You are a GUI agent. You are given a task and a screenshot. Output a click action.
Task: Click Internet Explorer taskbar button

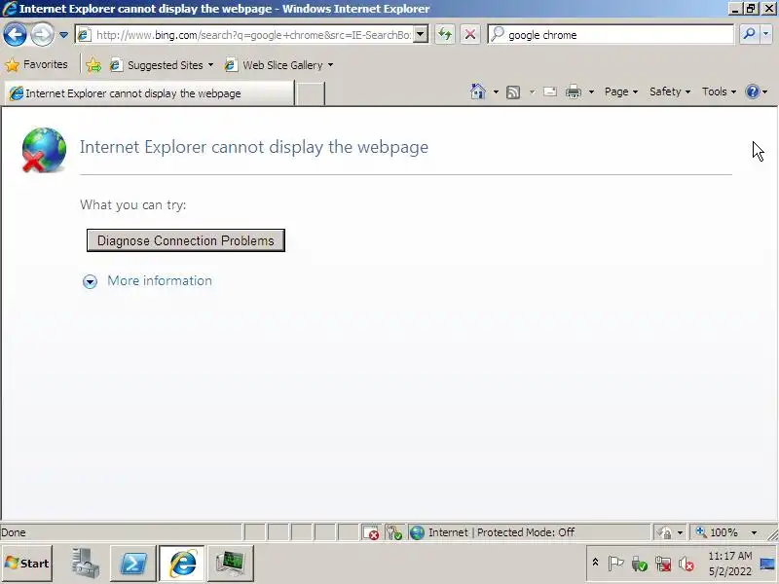[182, 564]
